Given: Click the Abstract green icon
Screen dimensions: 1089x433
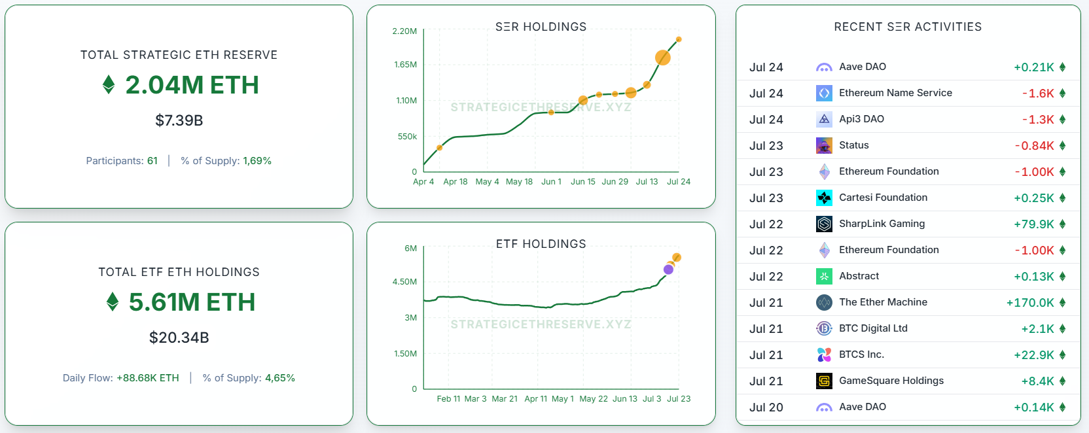Looking at the screenshot, I should (x=823, y=276).
